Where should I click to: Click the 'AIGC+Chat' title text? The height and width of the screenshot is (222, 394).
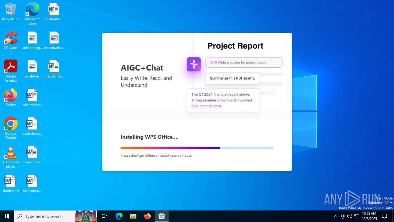coord(142,68)
